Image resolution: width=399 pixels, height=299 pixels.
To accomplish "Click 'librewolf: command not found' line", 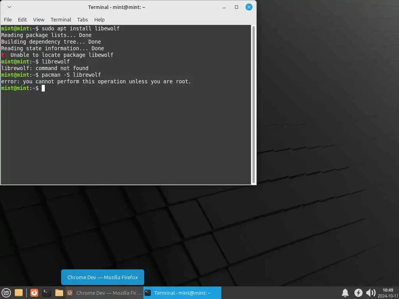I will point(45,68).
